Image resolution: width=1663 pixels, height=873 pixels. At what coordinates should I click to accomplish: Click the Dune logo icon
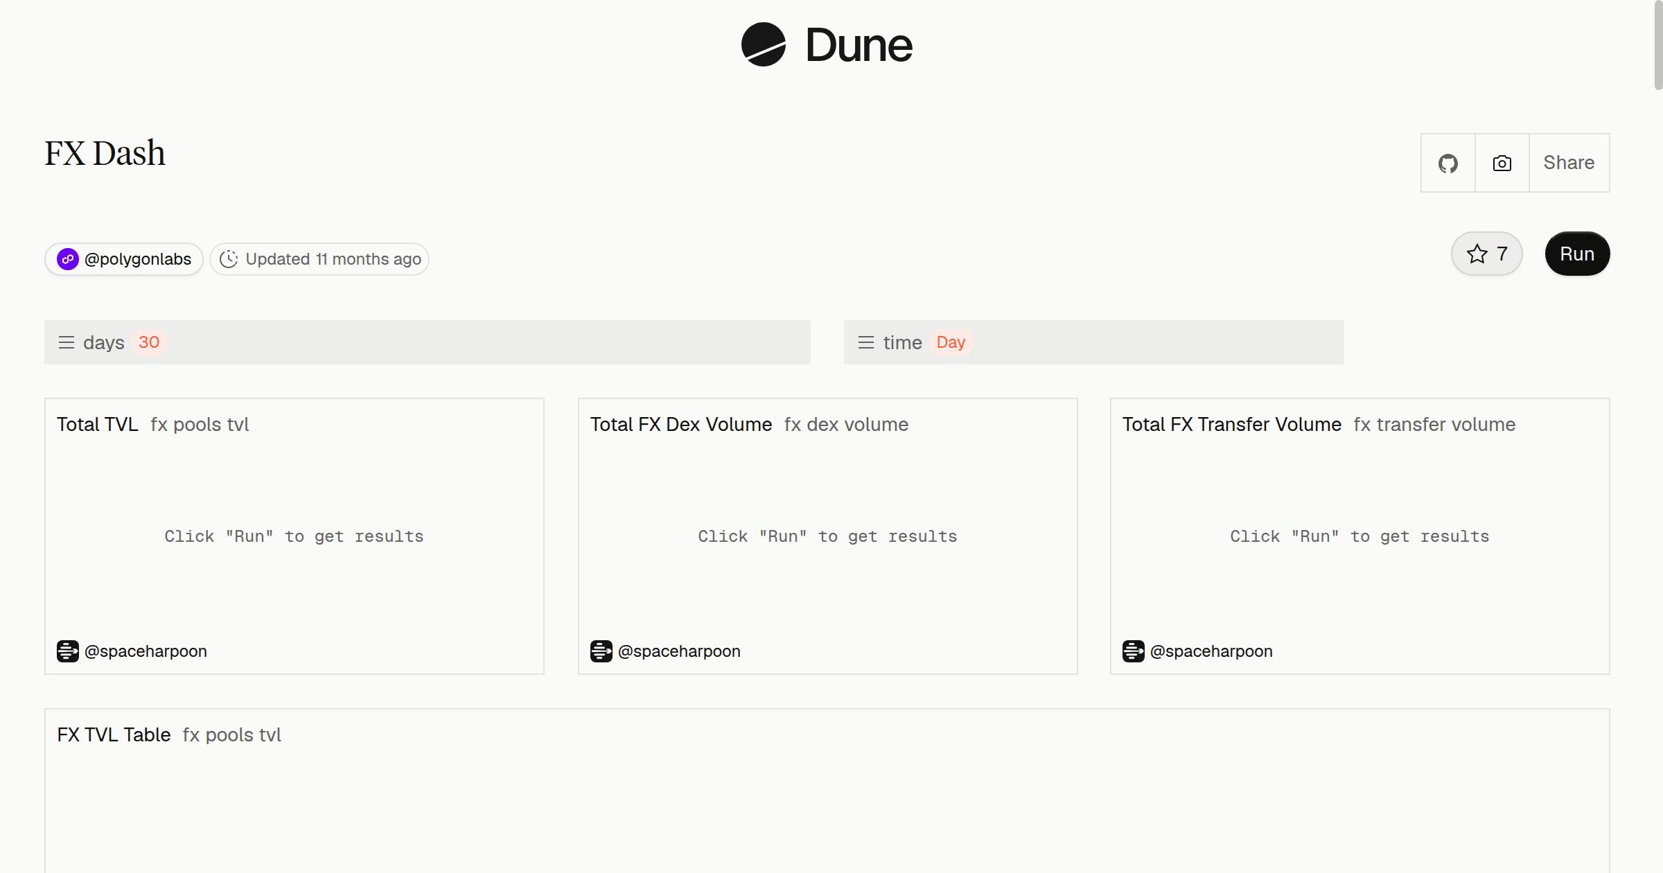pyautogui.click(x=763, y=44)
